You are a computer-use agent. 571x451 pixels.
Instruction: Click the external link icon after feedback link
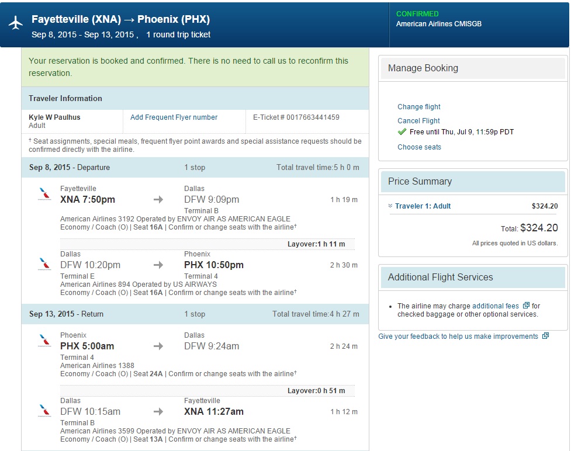pyautogui.click(x=545, y=336)
